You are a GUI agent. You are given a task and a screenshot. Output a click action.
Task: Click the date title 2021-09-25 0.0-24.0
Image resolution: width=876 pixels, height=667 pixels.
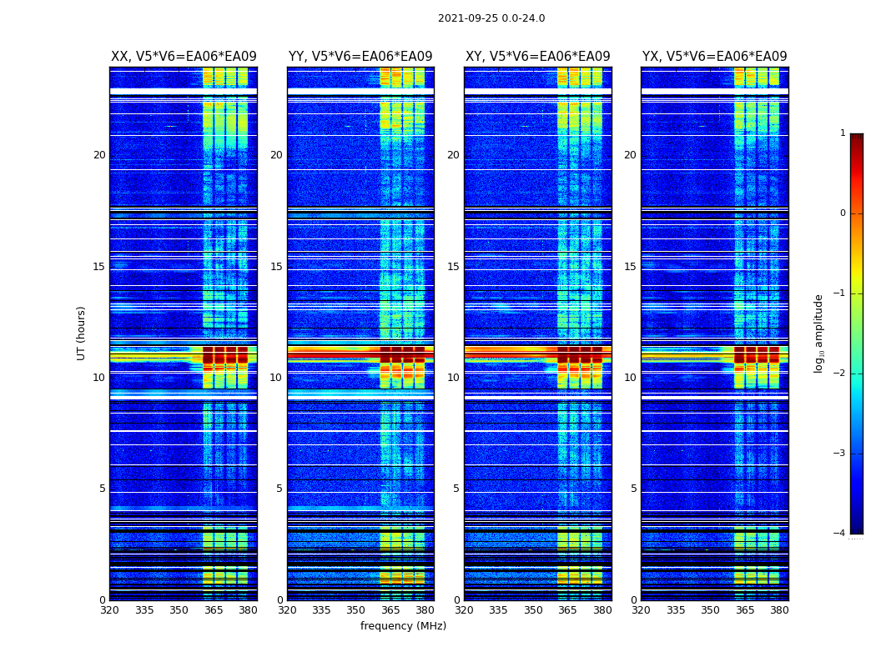491,18
